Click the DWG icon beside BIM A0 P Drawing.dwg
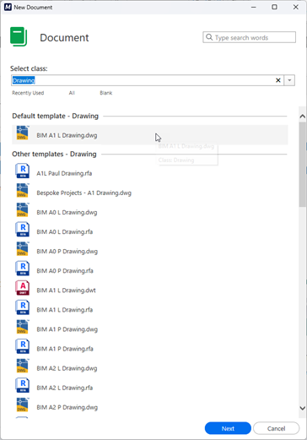307x440 pixels. [x=23, y=249]
